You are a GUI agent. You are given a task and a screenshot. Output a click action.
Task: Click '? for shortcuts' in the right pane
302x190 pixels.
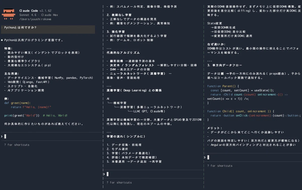(220, 166)
